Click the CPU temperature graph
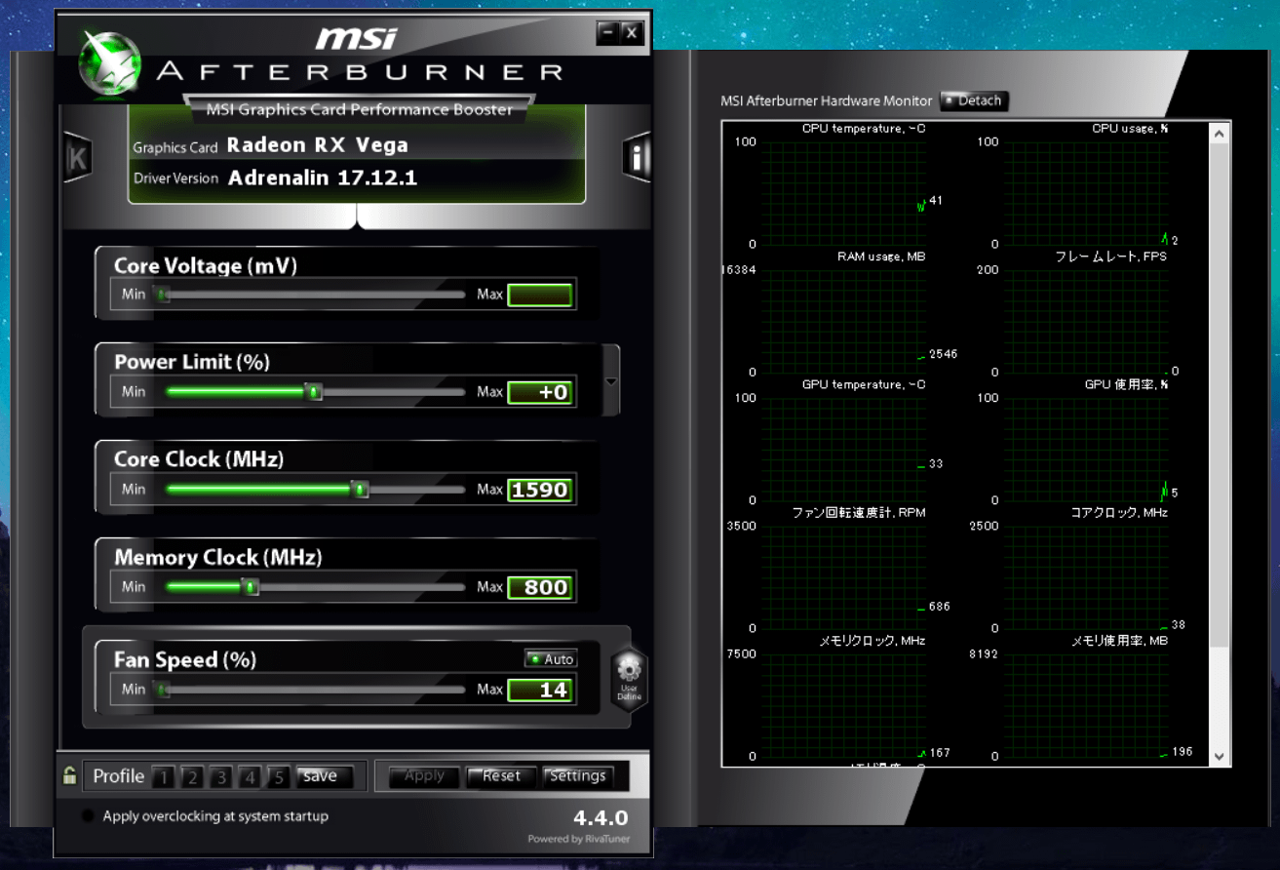 [x=843, y=193]
